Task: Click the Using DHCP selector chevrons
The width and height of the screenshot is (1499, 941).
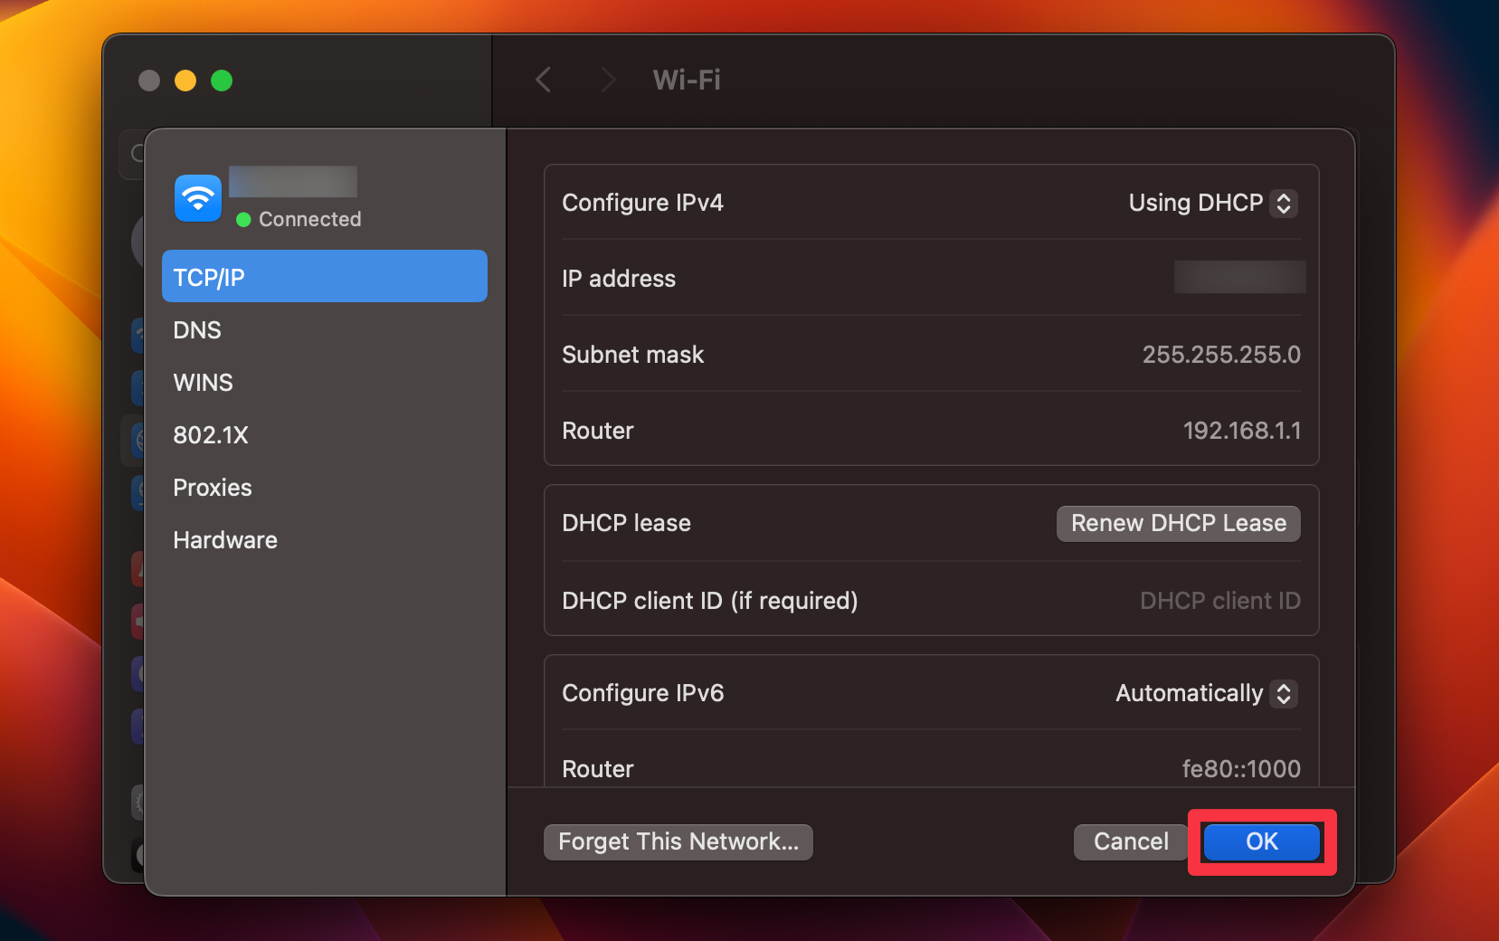Action: point(1284,203)
